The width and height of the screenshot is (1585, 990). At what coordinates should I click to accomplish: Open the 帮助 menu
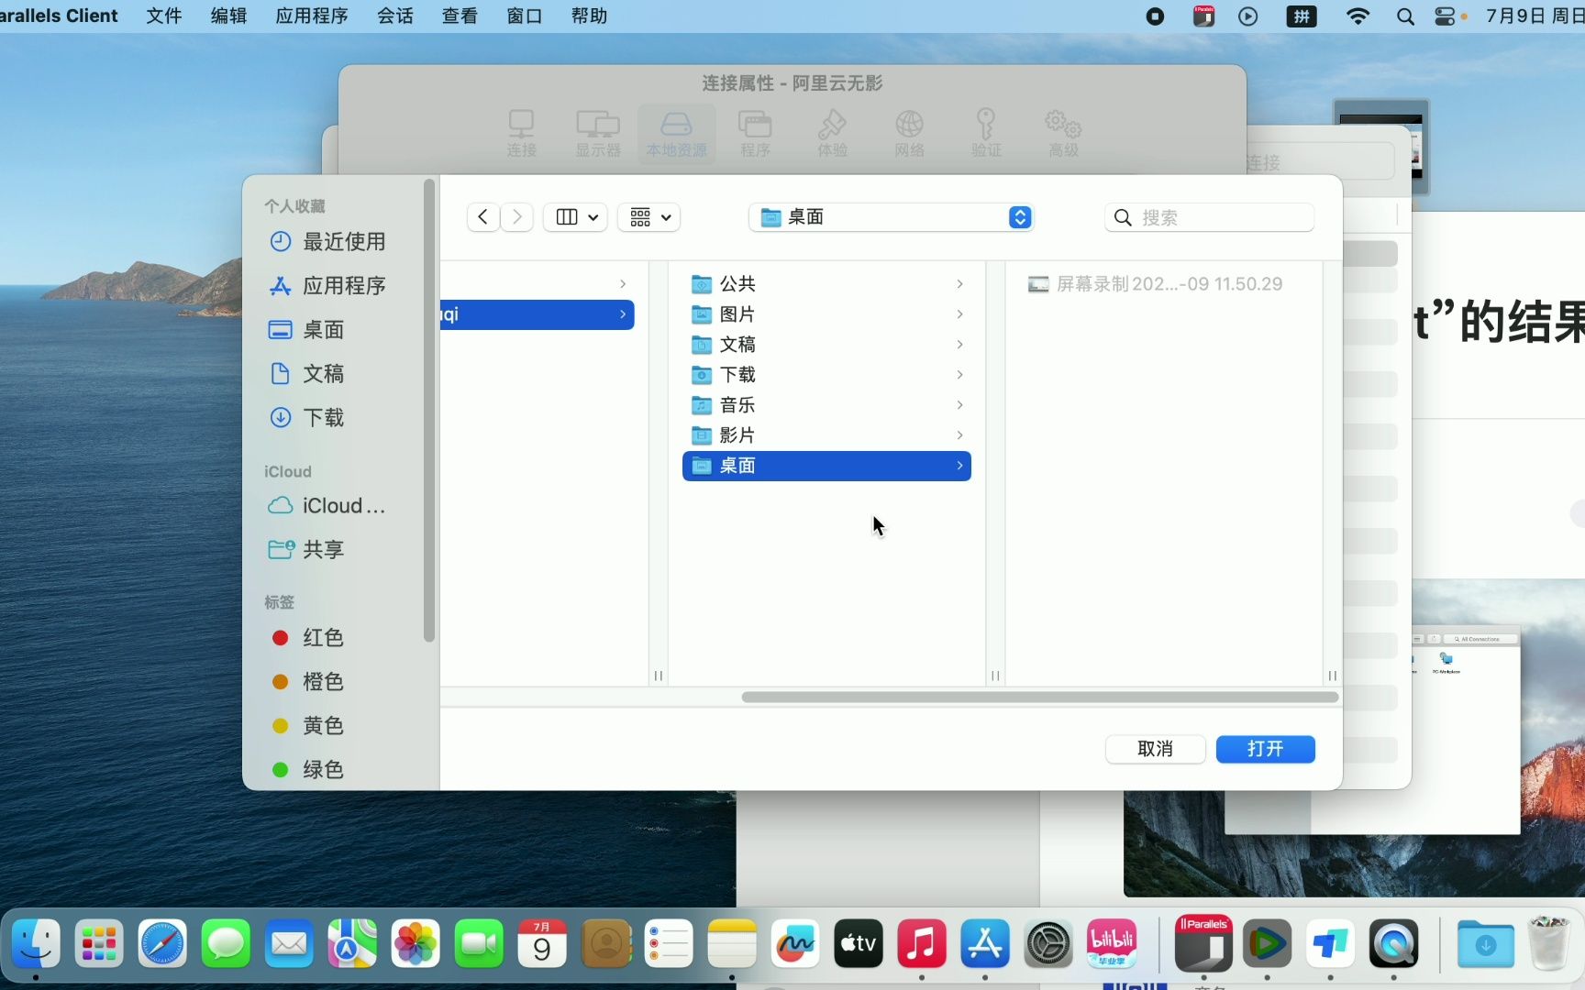[589, 16]
